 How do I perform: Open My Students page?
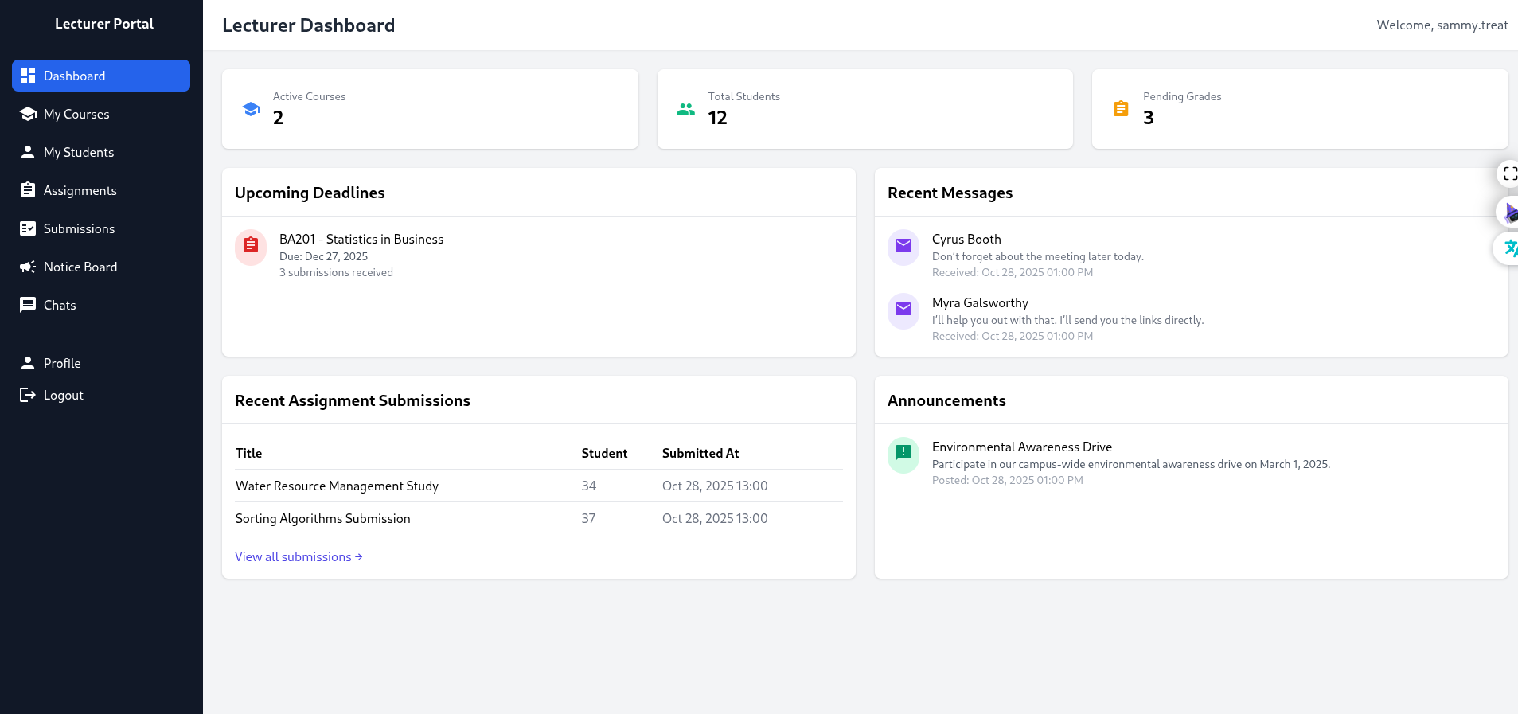pos(78,152)
